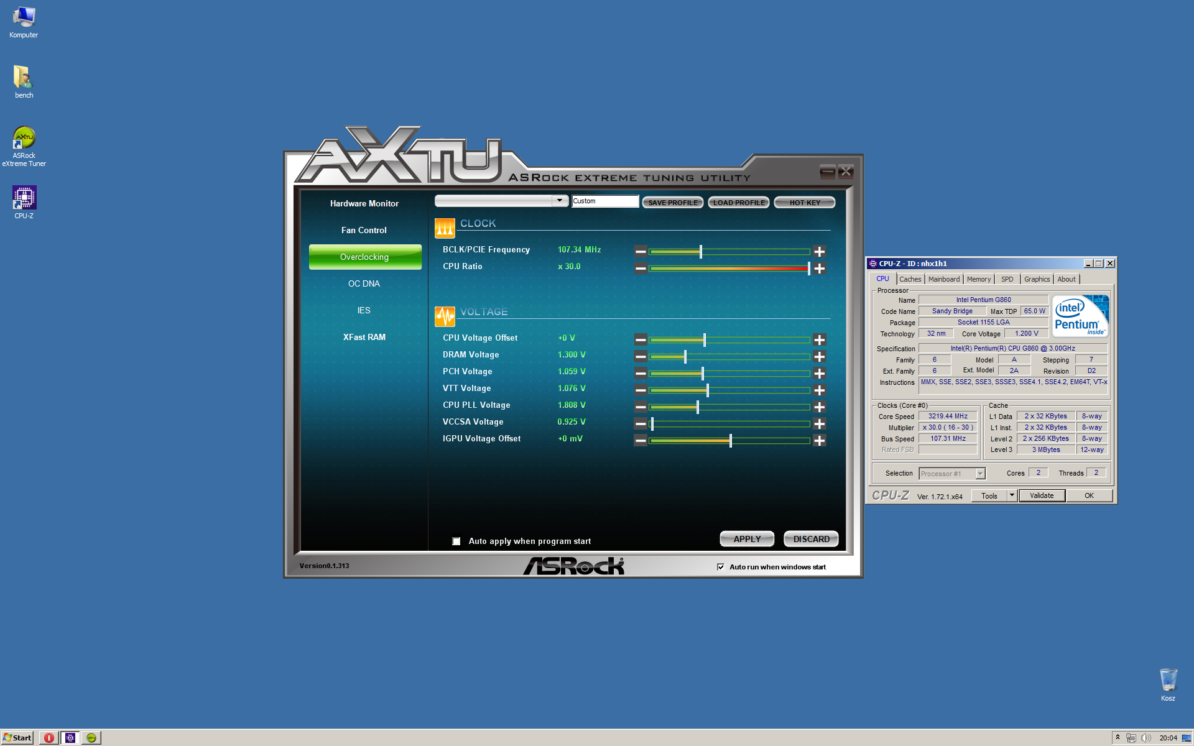Lower VTT Voltage with minus button
The image size is (1194, 746).
(x=641, y=390)
